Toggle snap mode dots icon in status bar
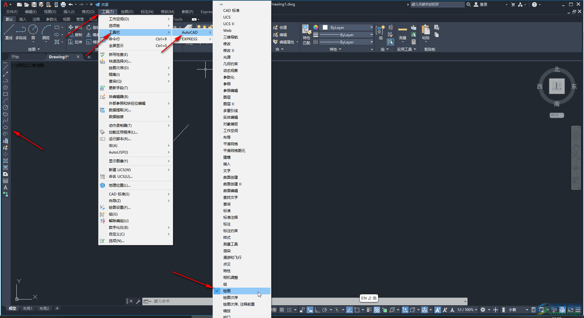This screenshot has height=318, width=584. point(289,310)
